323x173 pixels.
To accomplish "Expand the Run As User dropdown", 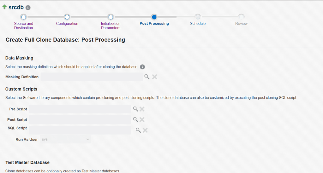I will pos(65,139).
